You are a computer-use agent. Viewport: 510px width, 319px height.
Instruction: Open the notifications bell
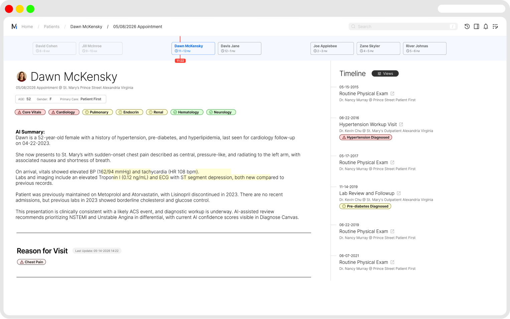486,26
